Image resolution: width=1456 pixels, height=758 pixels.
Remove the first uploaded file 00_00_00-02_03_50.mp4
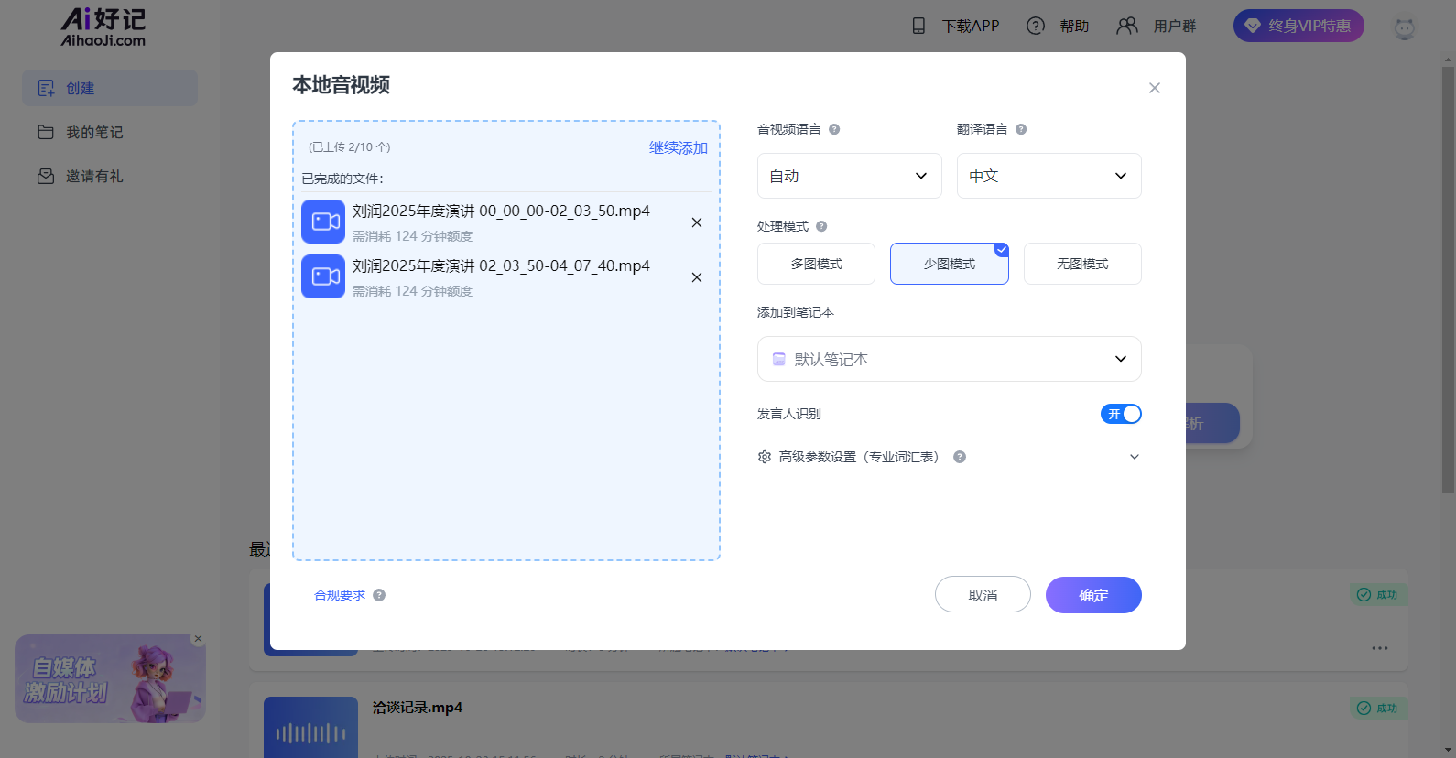tap(697, 222)
